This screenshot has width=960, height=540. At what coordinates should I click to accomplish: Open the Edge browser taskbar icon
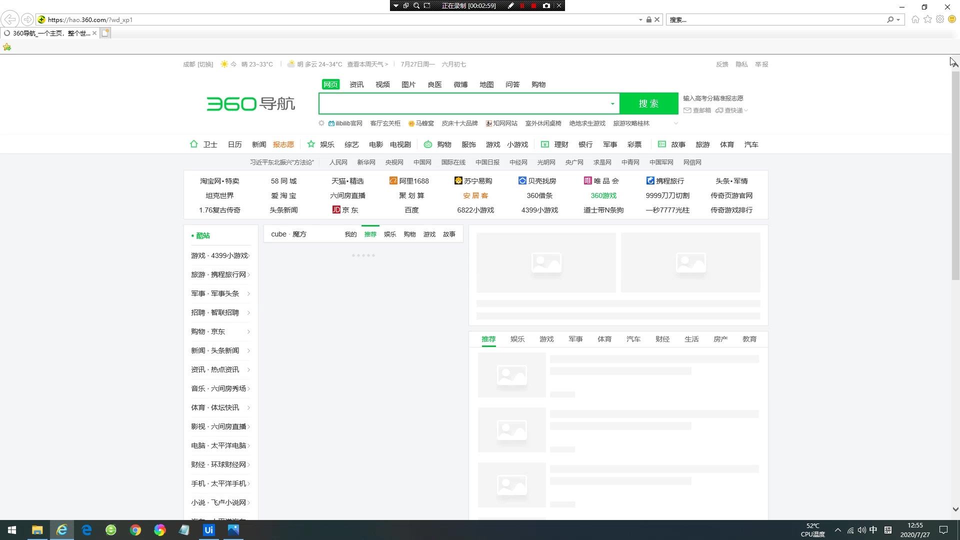[86, 530]
